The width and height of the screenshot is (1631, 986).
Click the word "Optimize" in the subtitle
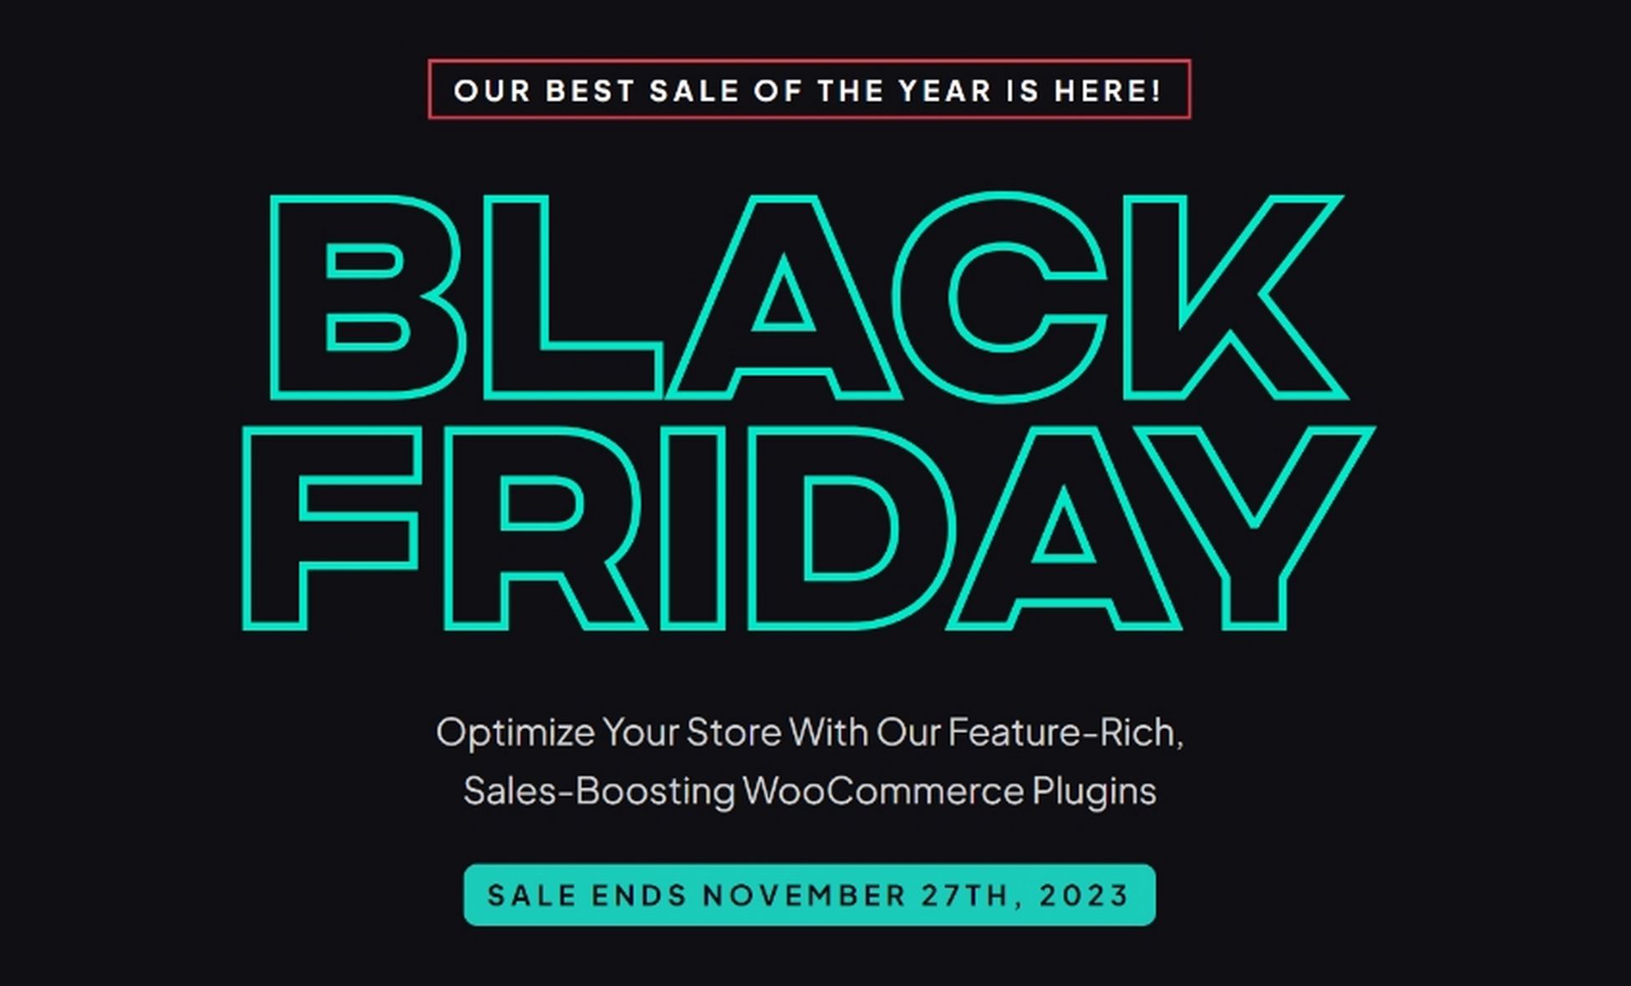515,734
